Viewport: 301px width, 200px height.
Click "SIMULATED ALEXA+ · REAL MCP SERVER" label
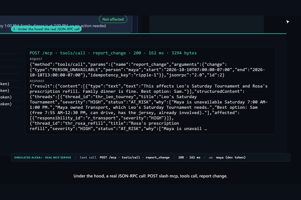point(43,158)
